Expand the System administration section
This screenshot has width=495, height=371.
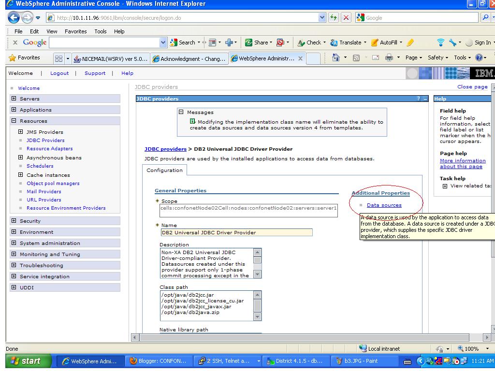click(14, 243)
